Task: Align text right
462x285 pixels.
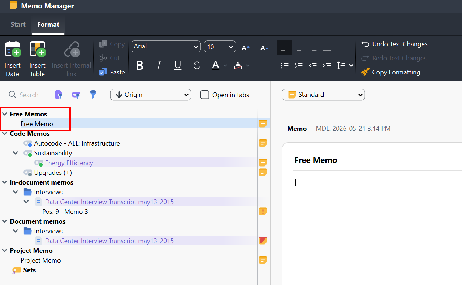Action: (x=313, y=48)
